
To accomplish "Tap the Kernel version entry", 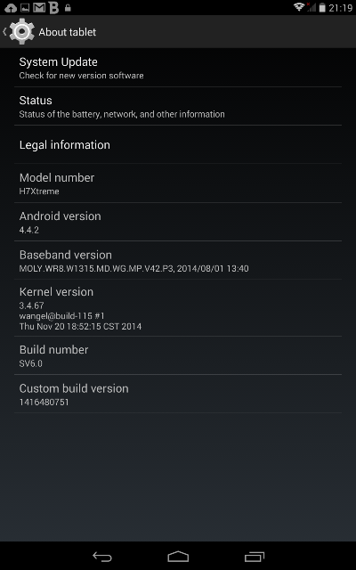I will pos(178,308).
